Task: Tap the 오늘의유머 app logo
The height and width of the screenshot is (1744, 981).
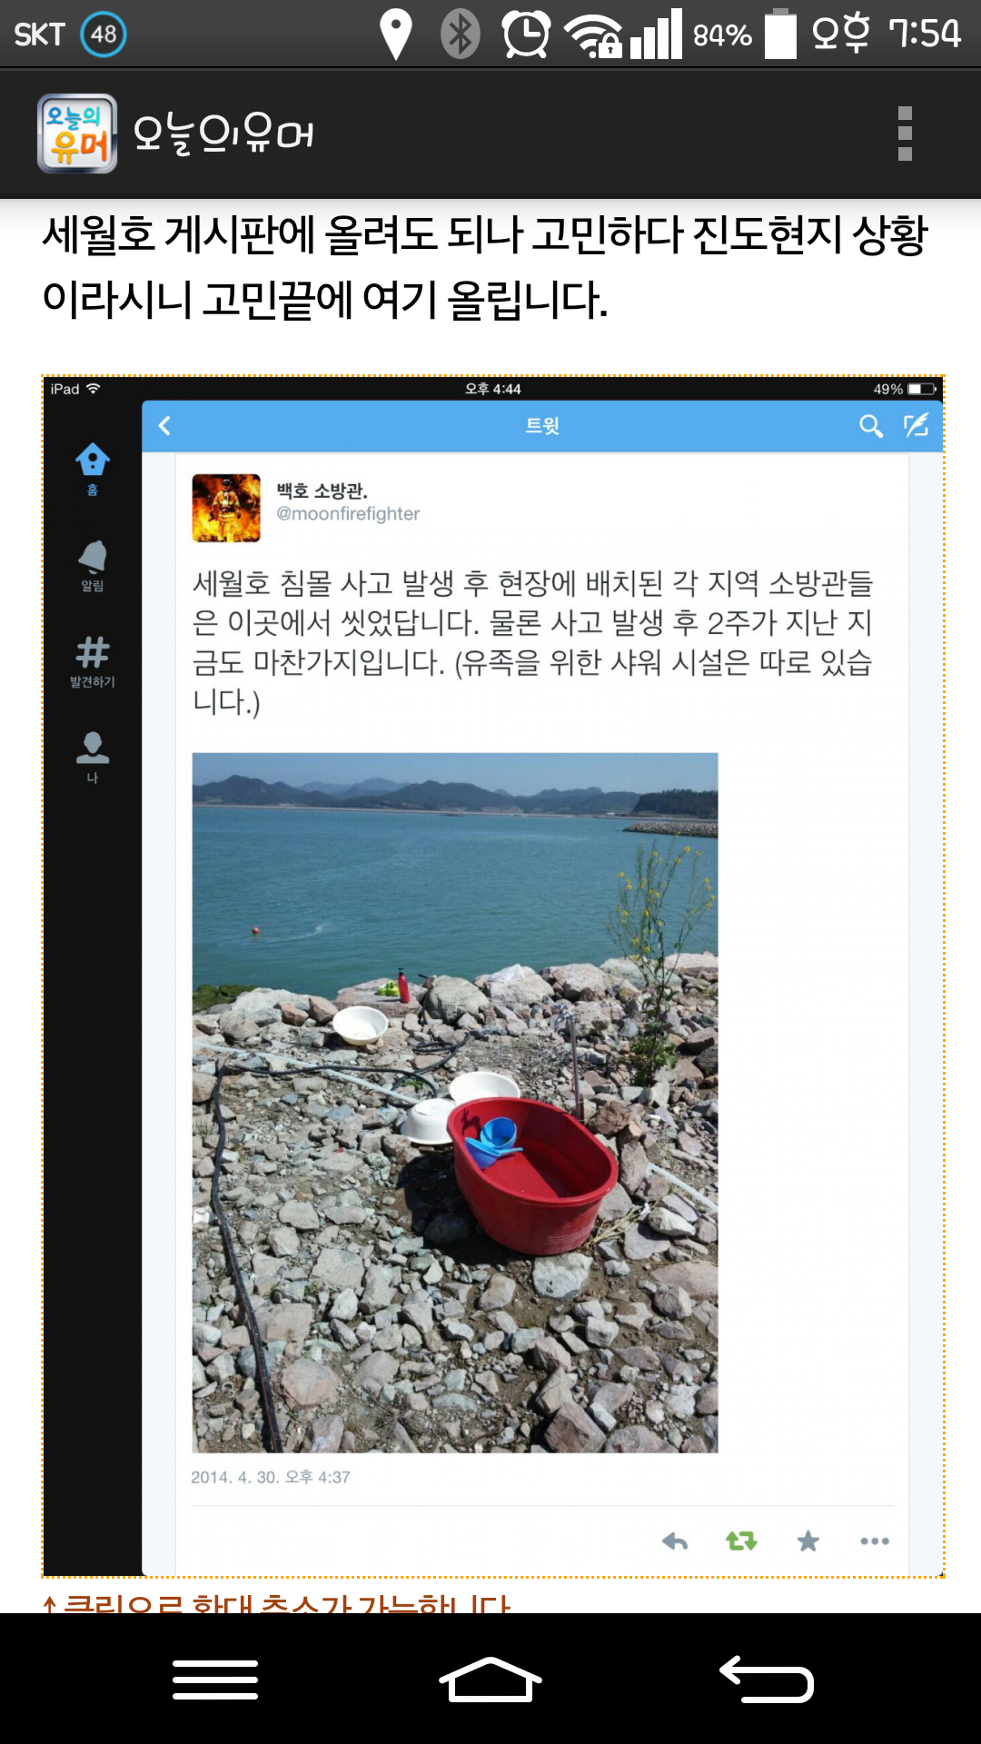Action: (x=77, y=134)
